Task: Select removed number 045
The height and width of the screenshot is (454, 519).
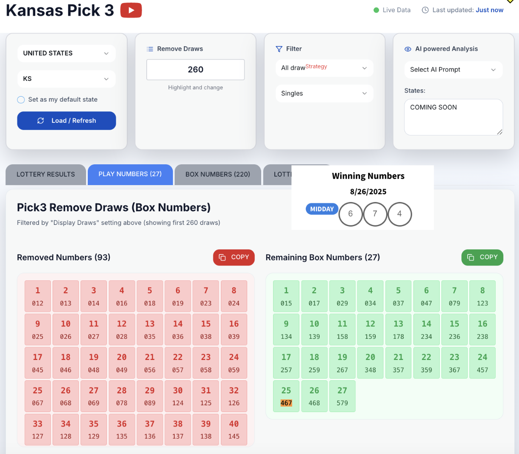Action: pyautogui.click(x=38, y=363)
